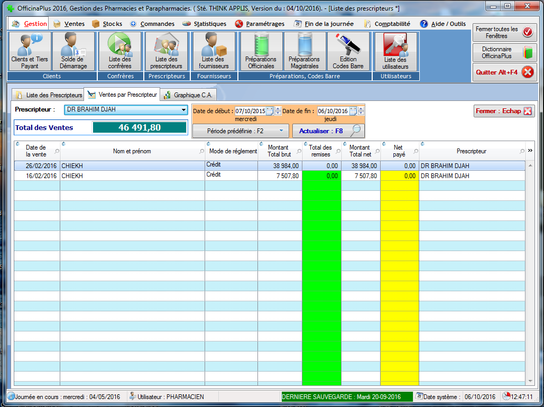Open Période prédéfinie F2 dropdown

click(x=241, y=131)
